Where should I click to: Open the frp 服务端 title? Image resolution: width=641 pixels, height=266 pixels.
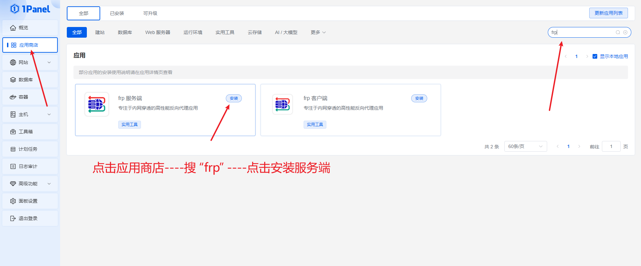coord(130,98)
